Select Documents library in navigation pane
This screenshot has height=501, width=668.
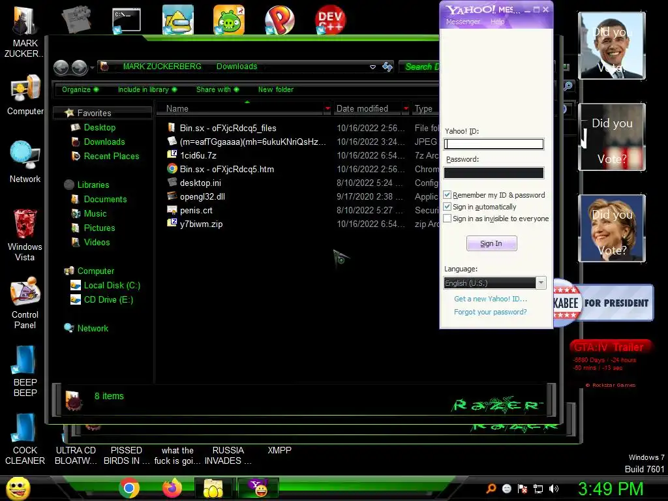[x=105, y=200]
